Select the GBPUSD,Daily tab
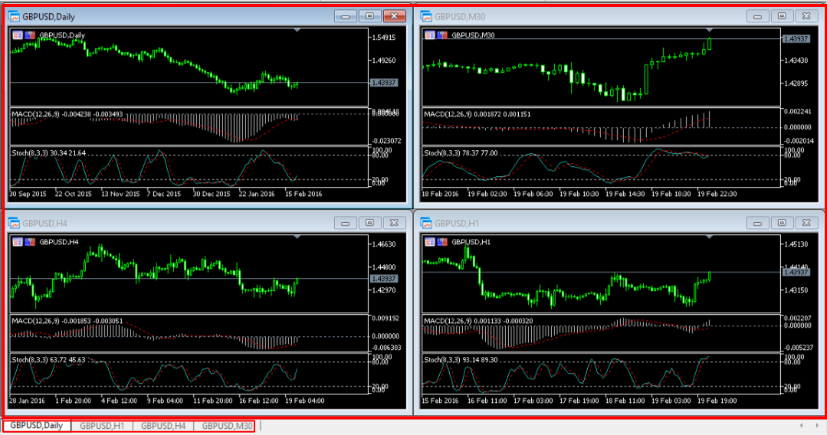 (x=36, y=426)
